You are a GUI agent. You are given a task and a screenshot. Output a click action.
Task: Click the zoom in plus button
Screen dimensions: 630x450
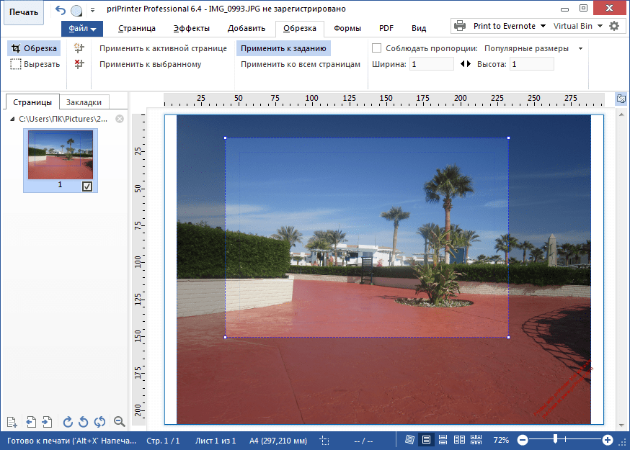point(608,440)
